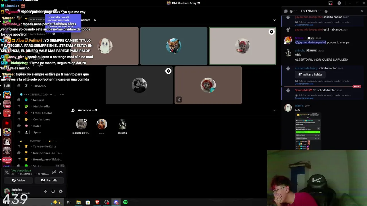367x206 pixels.
Task: Toggle microphone mute in user panel
Action: [x=45, y=191]
